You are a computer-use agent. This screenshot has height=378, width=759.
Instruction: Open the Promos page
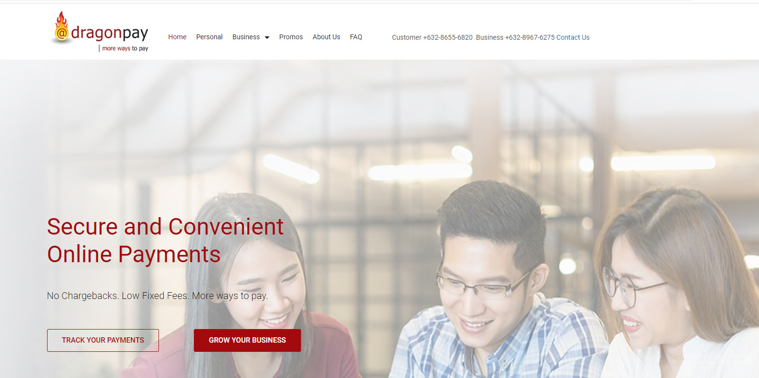[291, 37]
